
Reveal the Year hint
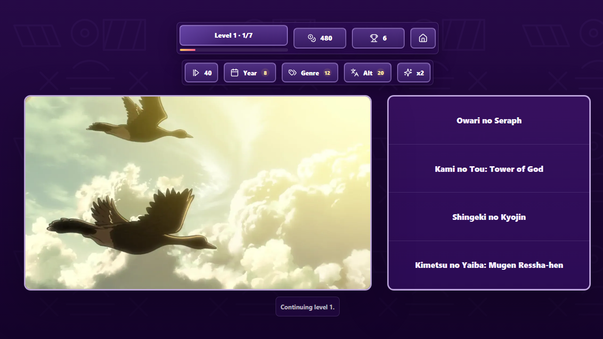pos(250,73)
